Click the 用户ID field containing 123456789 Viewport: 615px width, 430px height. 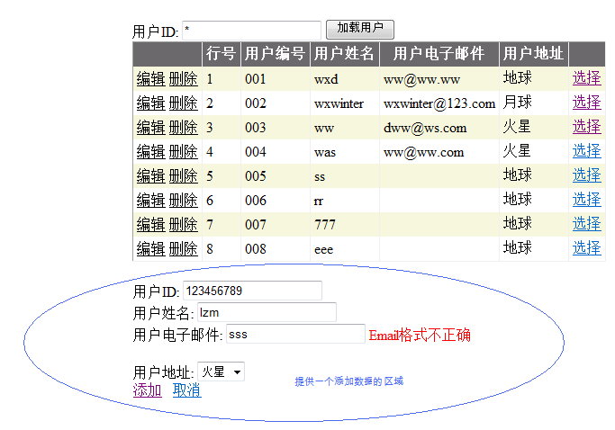252,291
